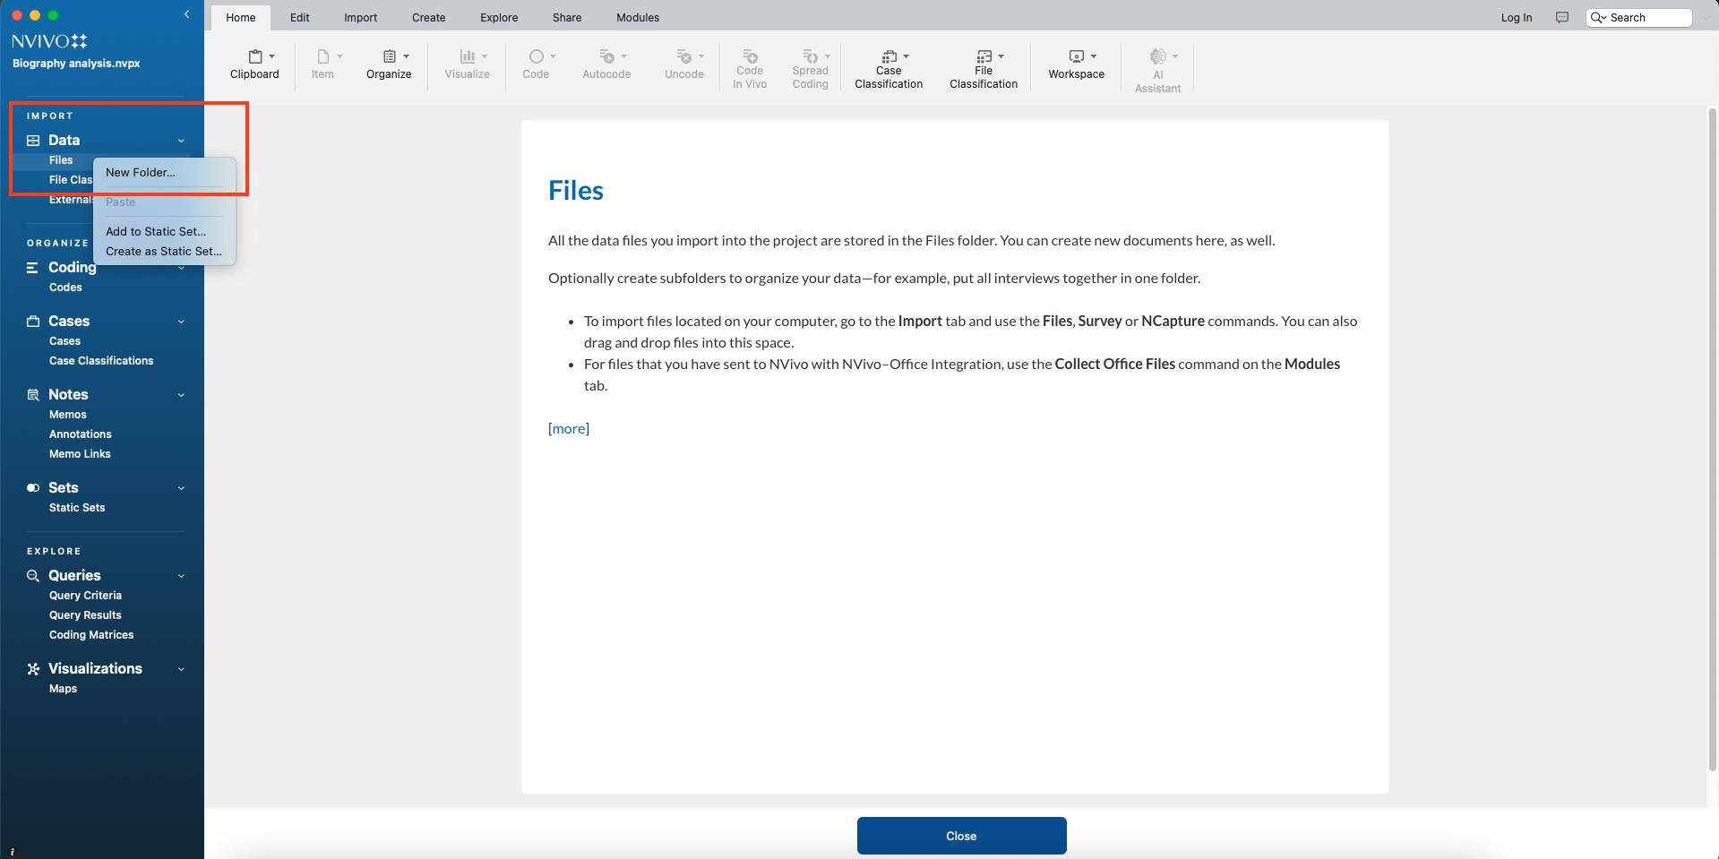Collapse the Data section chevron
This screenshot has height=859, width=1719.
pyautogui.click(x=181, y=141)
